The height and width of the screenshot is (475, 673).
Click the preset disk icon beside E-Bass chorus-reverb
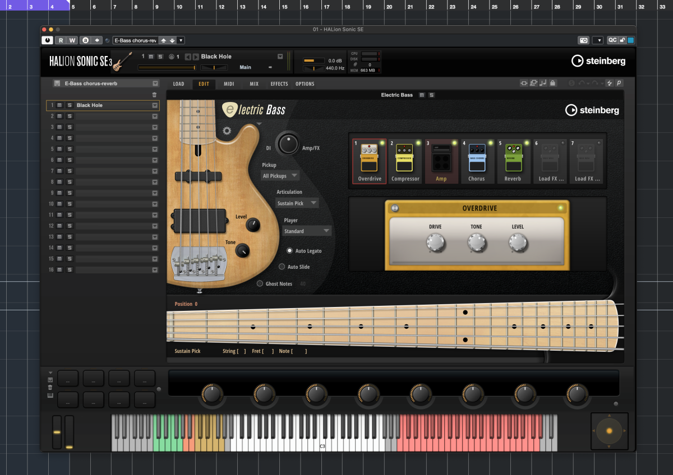57,83
